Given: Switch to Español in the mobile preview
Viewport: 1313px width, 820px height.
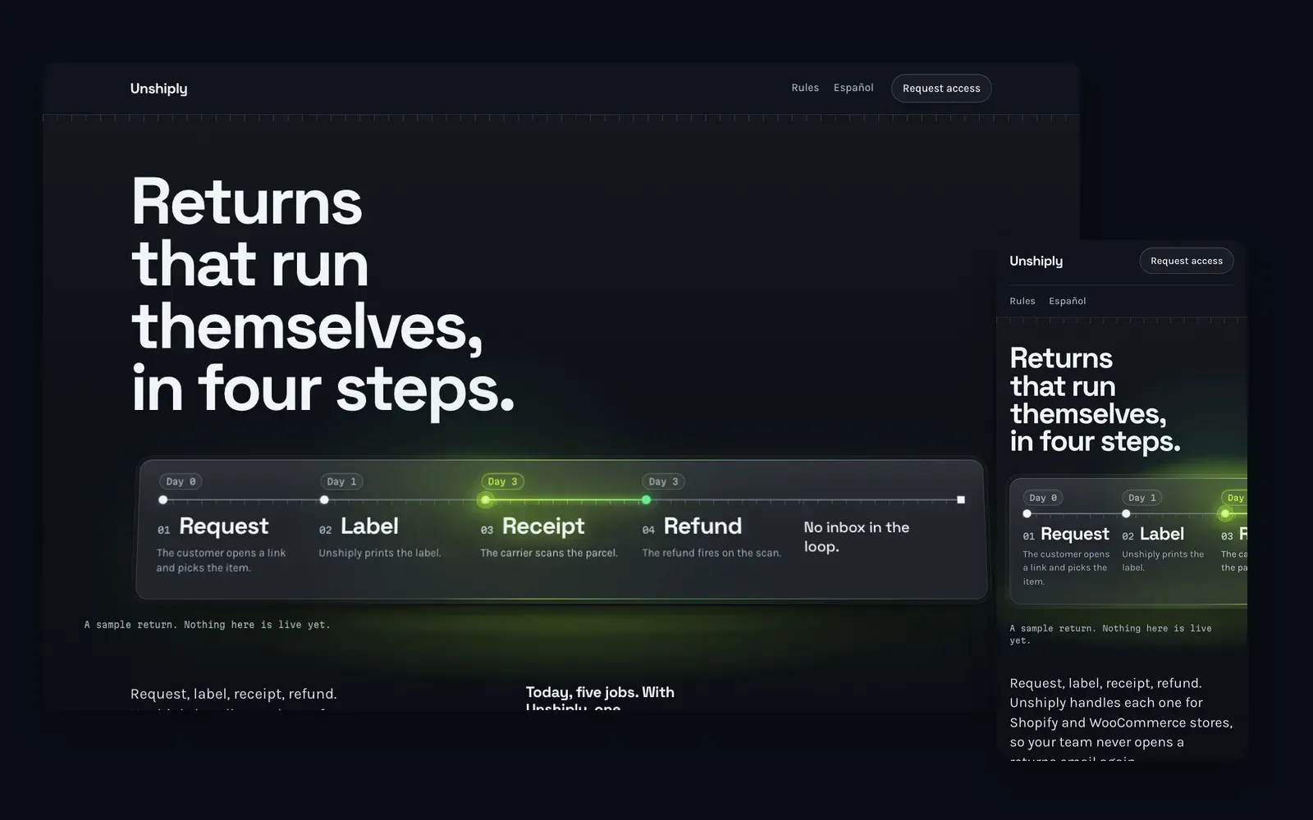Looking at the screenshot, I should point(1068,301).
